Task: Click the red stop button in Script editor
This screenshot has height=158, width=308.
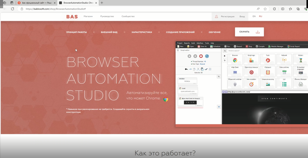Action: (201, 56)
